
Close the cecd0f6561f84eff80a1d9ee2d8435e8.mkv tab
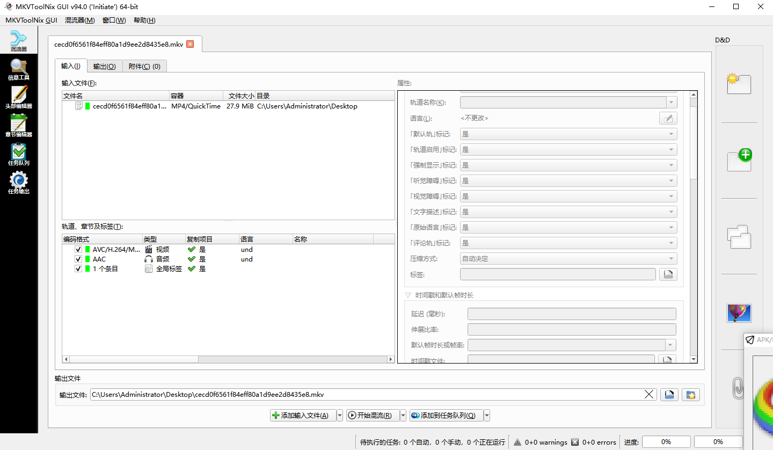pyautogui.click(x=190, y=44)
